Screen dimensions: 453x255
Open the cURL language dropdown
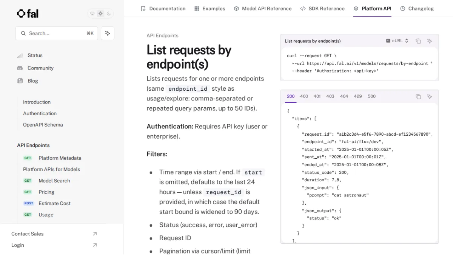point(397,41)
